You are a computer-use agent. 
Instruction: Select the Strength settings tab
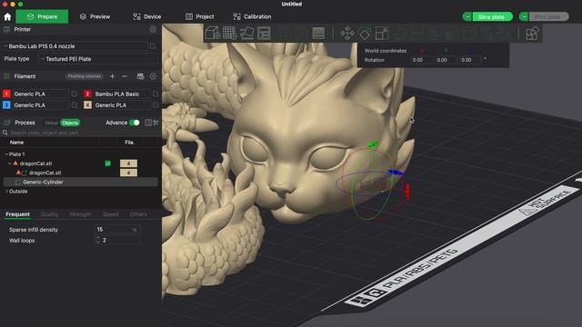pos(80,214)
